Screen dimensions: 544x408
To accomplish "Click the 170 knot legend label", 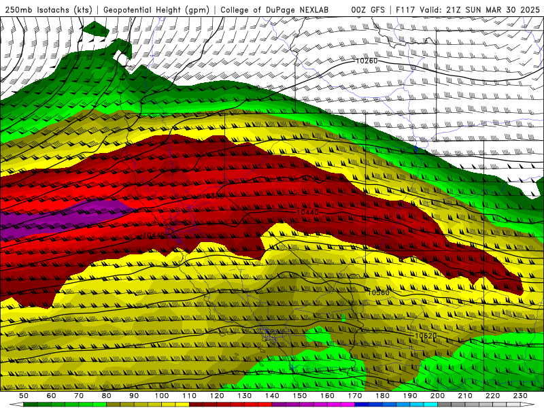I will pyautogui.click(x=355, y=396).
